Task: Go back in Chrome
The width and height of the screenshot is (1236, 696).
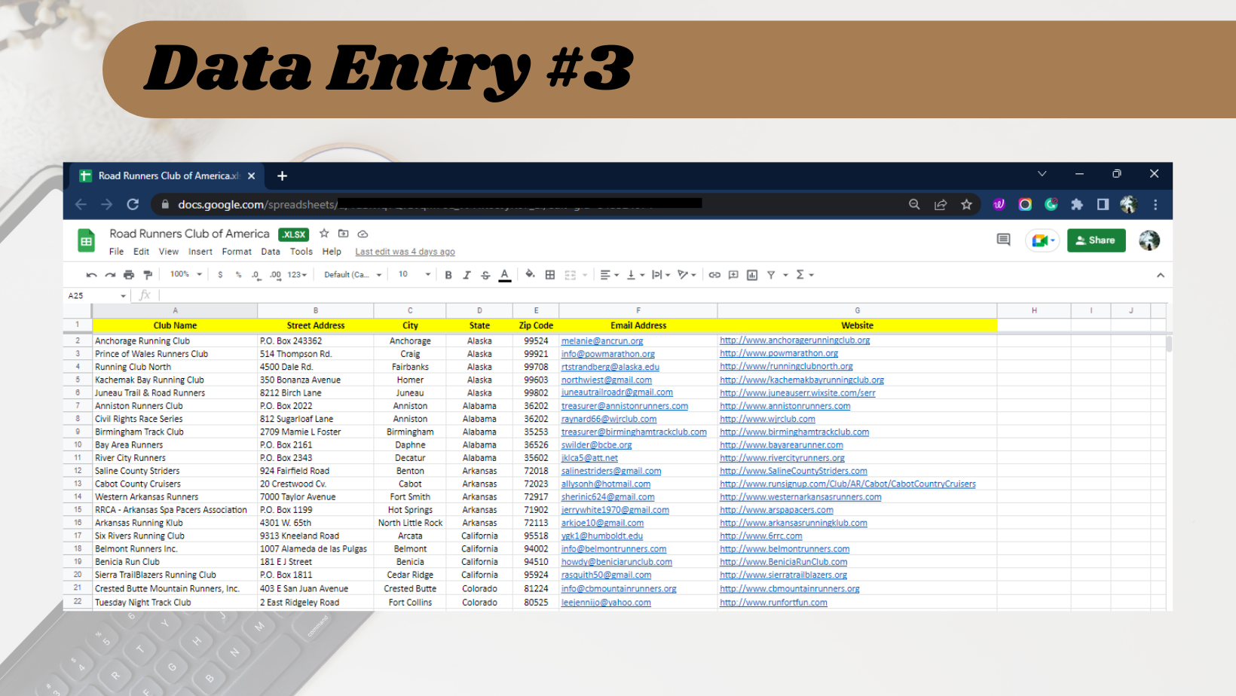Action: click(81, 204)
